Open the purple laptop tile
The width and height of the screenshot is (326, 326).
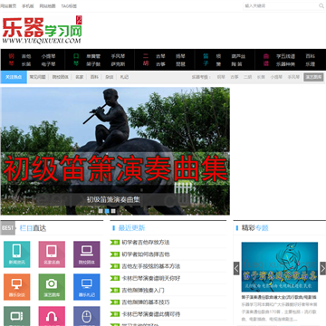(x=87, y=254)
